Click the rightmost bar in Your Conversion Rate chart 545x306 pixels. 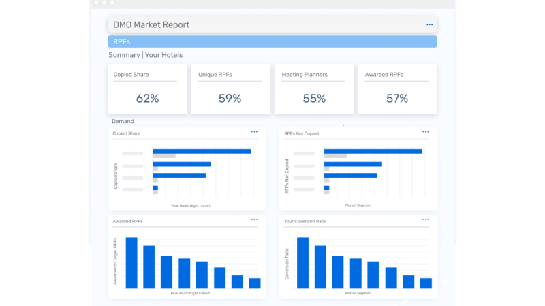click(x=426, y=283)
